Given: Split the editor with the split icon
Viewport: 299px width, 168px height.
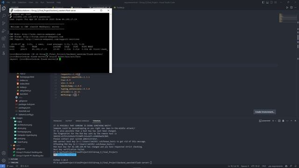Looking at the screenshot, I should coord(292,7).
